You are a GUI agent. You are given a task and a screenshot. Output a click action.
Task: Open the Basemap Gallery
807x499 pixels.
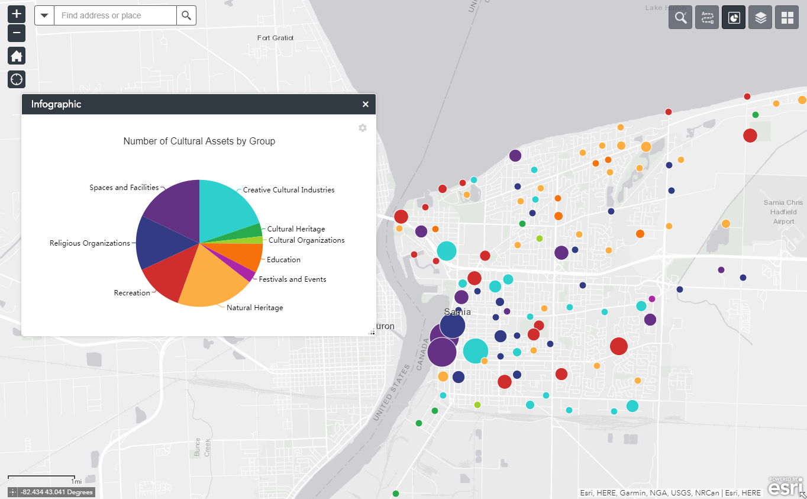click(786, 17)
